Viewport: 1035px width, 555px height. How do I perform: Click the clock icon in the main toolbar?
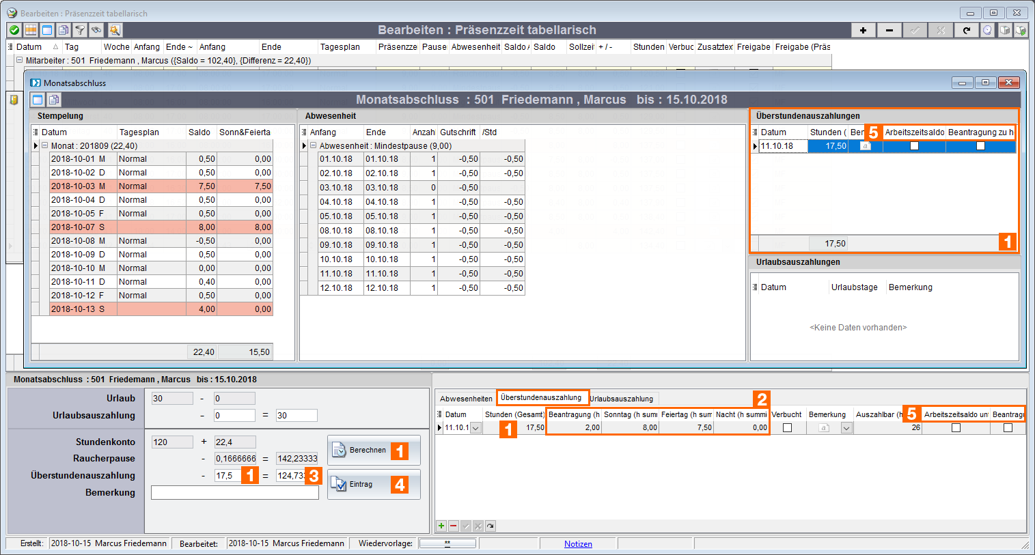click(x=988, y=30)
